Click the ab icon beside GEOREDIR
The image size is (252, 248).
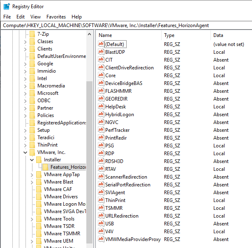[x=101, y=99]
